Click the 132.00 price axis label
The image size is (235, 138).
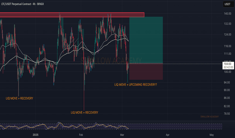[227, 24]
